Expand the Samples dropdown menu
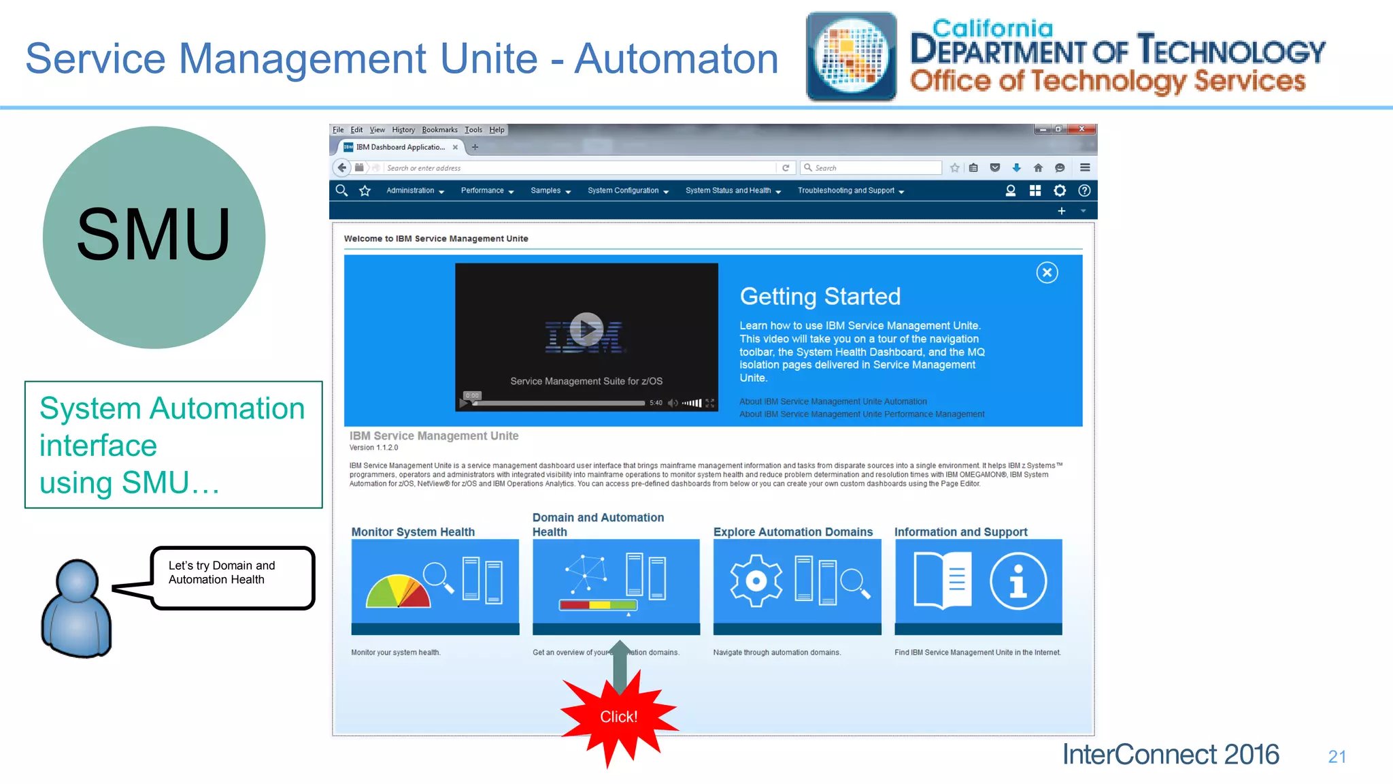The height and width of the screenshot is (784, 1393). 550,191
